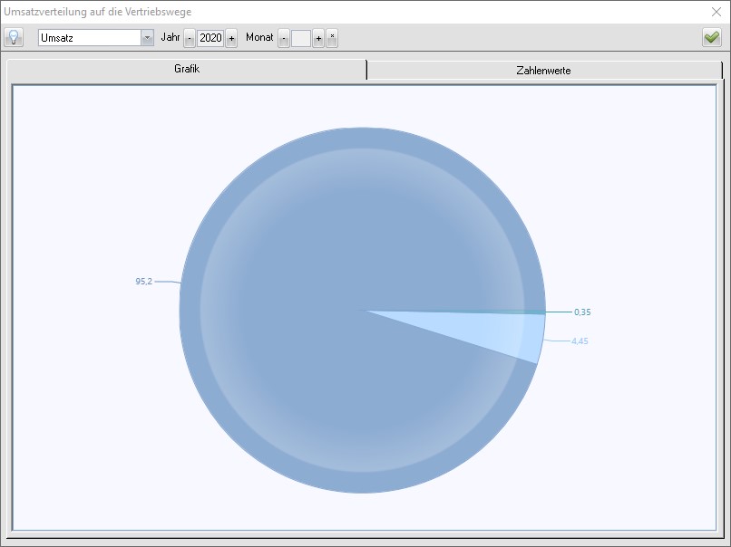Open the Zahlenwerte tab
731x547 pixels.
click(x=543, y=71)
